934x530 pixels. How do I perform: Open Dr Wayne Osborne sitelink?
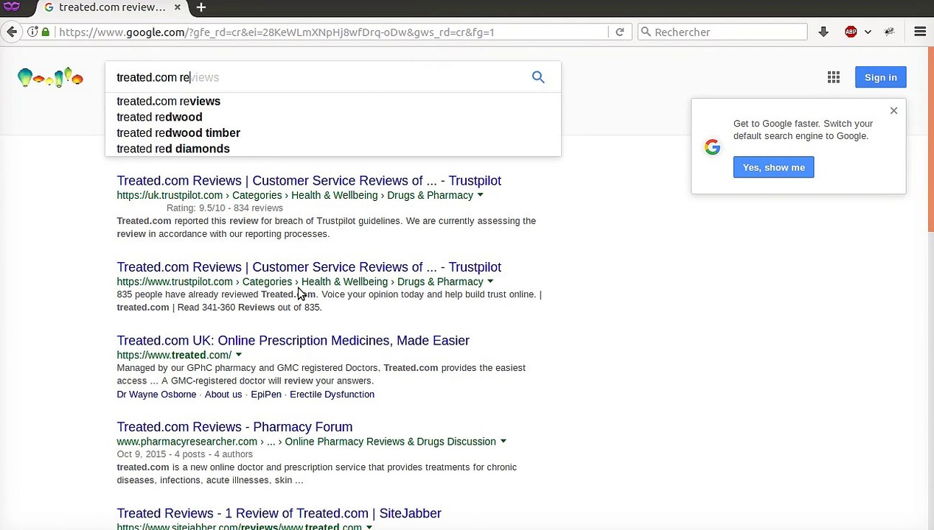click(156, 395)
